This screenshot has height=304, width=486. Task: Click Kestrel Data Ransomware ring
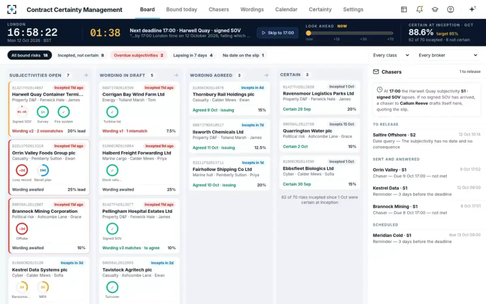coord(22,287)
